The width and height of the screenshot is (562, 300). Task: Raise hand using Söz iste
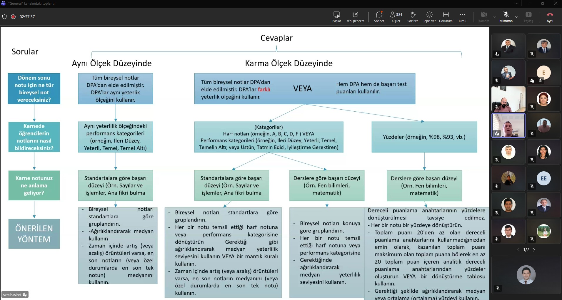tap(413, 16)
